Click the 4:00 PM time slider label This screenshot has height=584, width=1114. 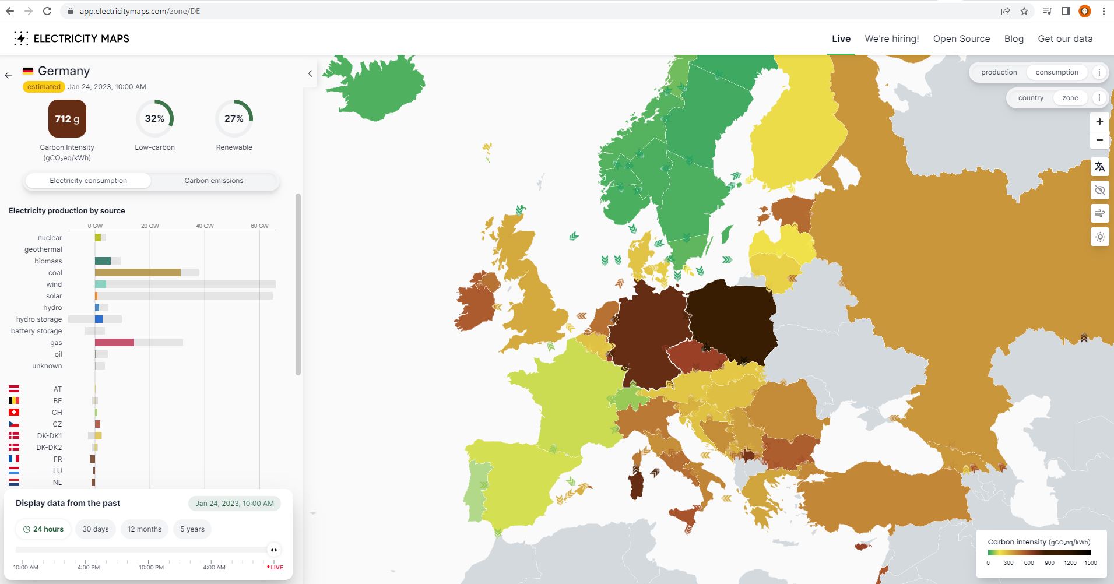pos(89,567)
